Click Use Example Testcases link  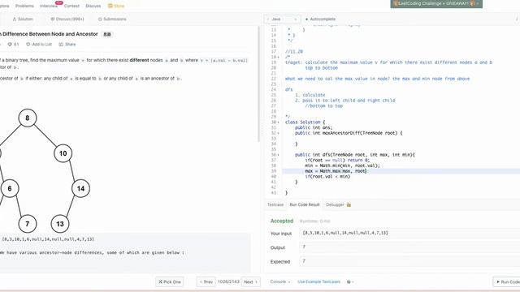click(318, 281)
